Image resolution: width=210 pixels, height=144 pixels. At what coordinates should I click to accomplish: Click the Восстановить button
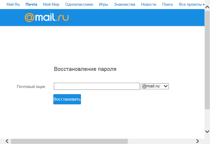pyautogui.click(x=67, y=99)
